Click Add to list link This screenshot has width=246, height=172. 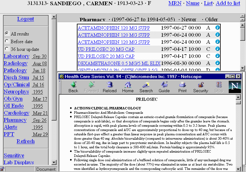228,3
